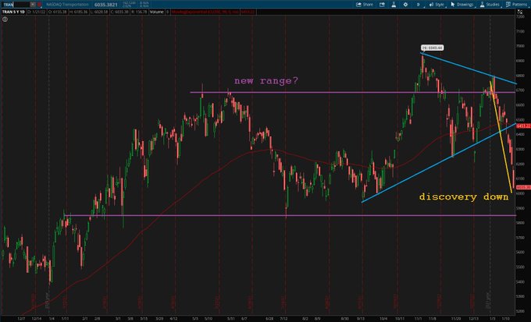Open the Drawings menu

(462, 5)
